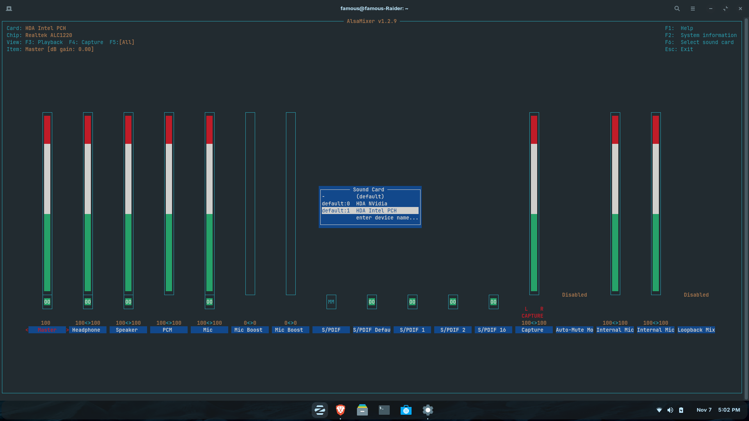Select enter device name option
Image resolution: width=749 pixels, height=421 pixels.
click(x=387, y=218)
